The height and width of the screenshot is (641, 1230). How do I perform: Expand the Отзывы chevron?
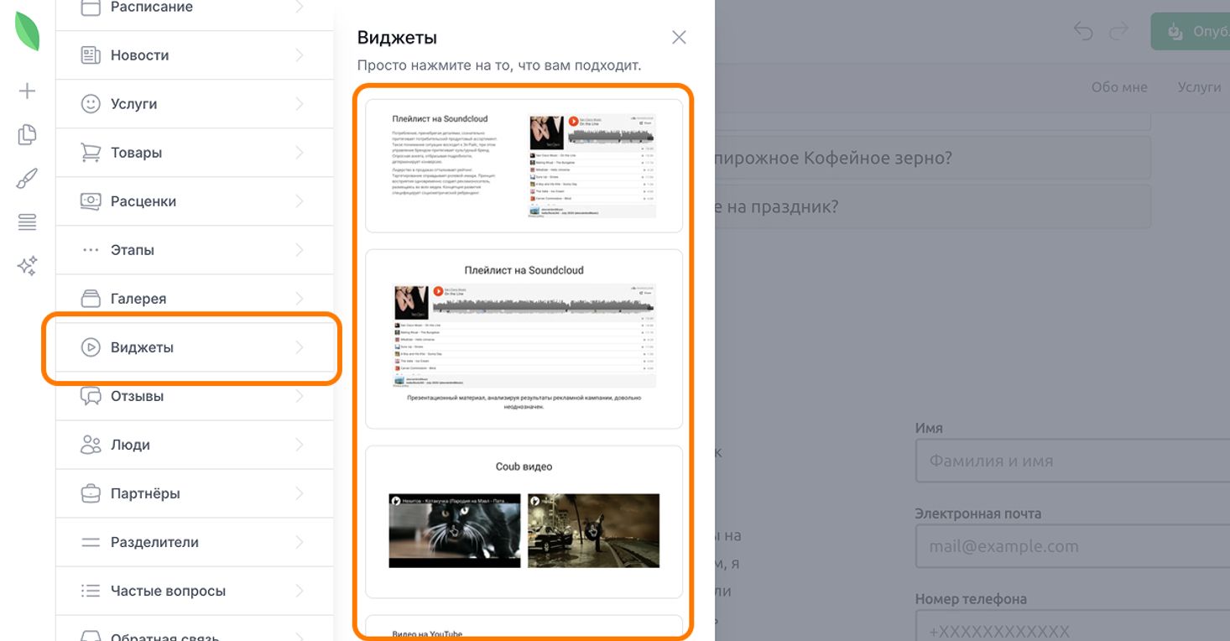tap(300, 396)
